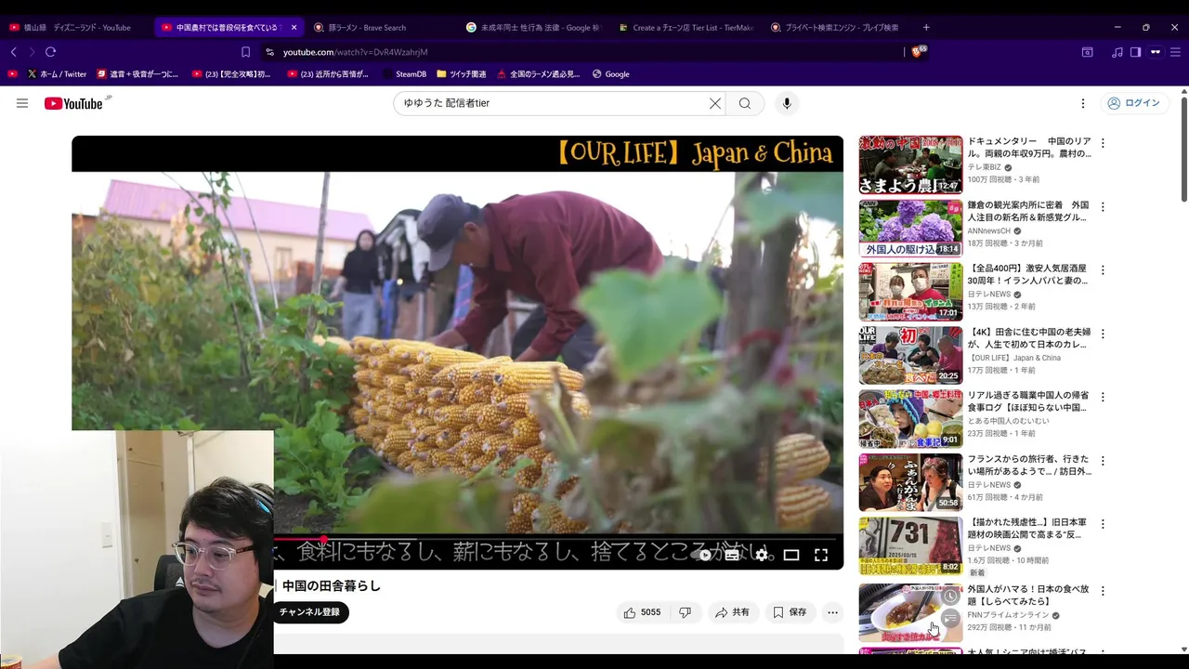
Task: Open menu for 激安人気居酒屋 video
Action: (x=1103, y=270)
